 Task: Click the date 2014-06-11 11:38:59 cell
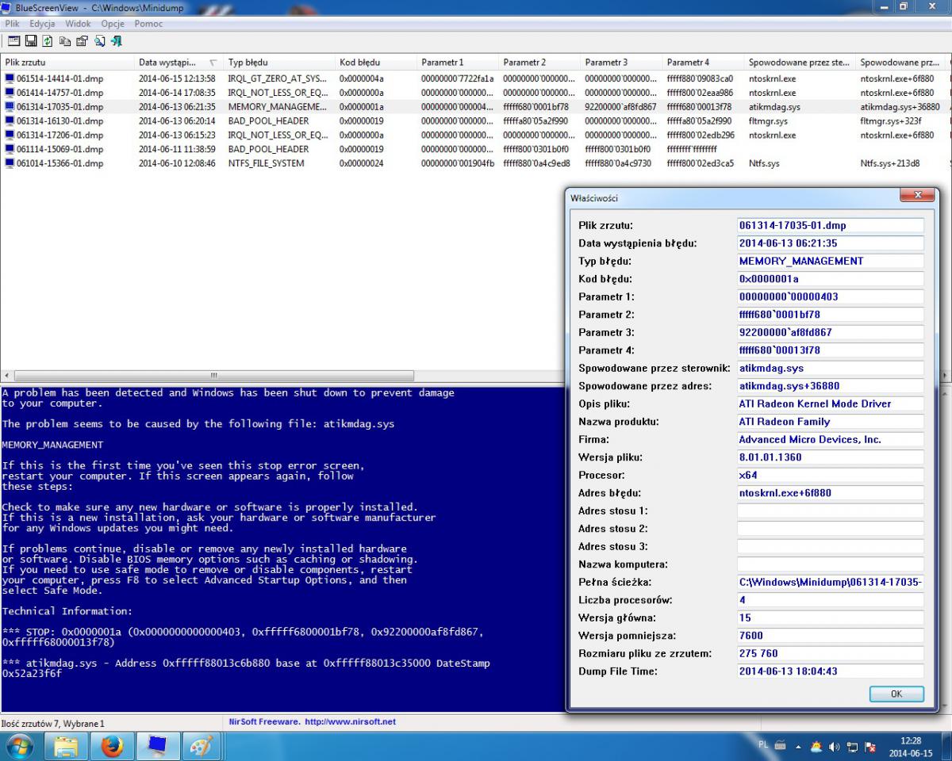(177, 149)
